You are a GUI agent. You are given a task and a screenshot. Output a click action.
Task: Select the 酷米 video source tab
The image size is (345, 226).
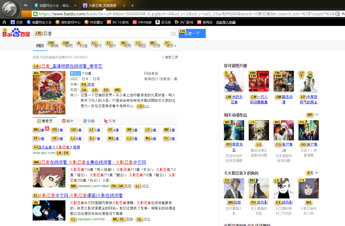click(68, 121)
